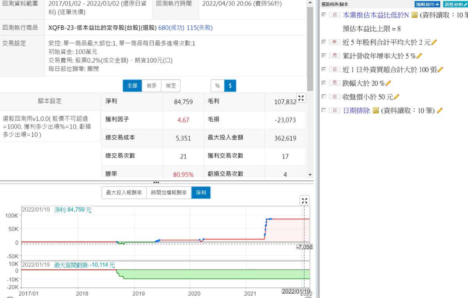Click pencil icon beside 近5年股利合計平均大於2元

tap(434, 42)
